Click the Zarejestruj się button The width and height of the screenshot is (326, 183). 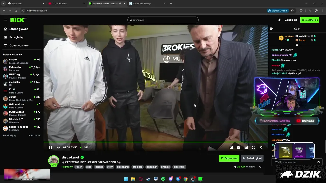pyautogui.click(x=309, y=20)
